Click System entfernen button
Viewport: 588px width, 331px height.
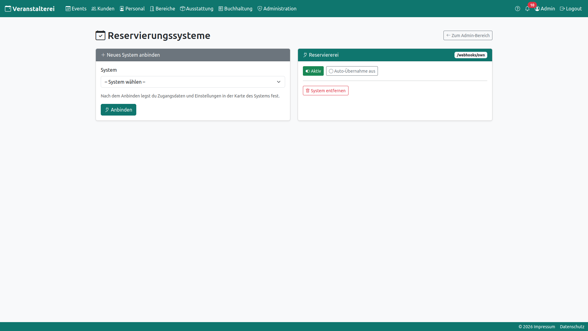pos(326,91)
